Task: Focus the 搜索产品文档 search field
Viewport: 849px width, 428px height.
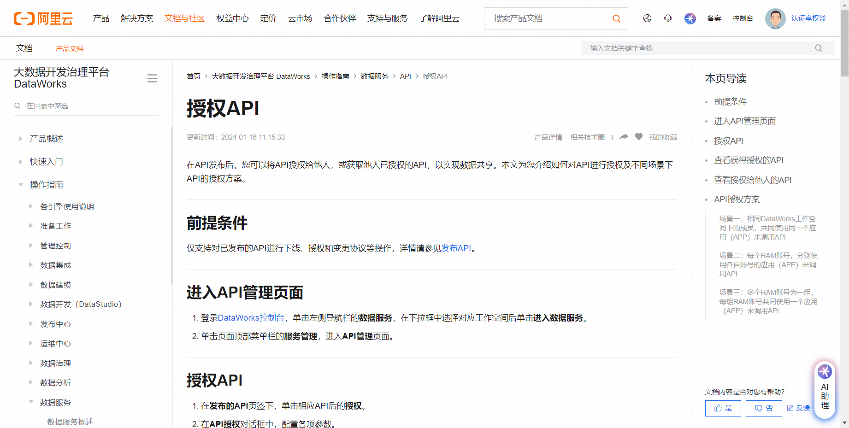Action: (x=548, y=18)
